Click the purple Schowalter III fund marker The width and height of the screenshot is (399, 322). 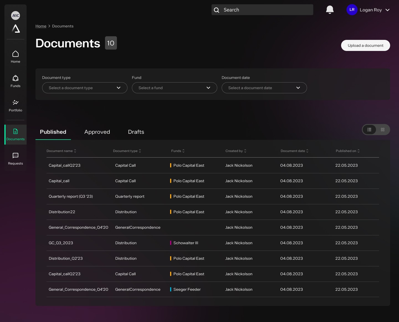pyautogui.click(x=171, y=243)
